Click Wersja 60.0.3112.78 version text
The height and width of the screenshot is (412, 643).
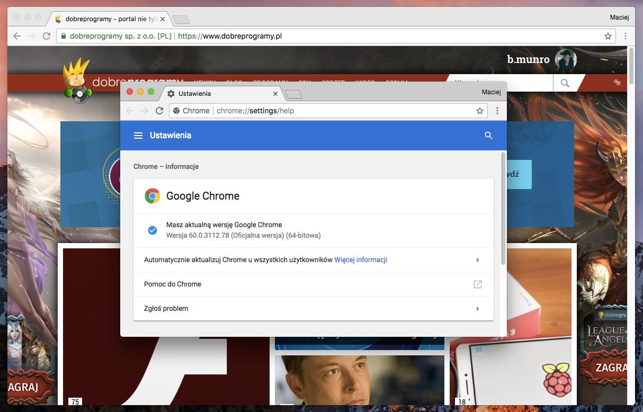point(244,235)
